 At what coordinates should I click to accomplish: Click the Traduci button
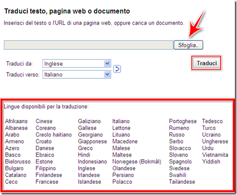point(206,63)
